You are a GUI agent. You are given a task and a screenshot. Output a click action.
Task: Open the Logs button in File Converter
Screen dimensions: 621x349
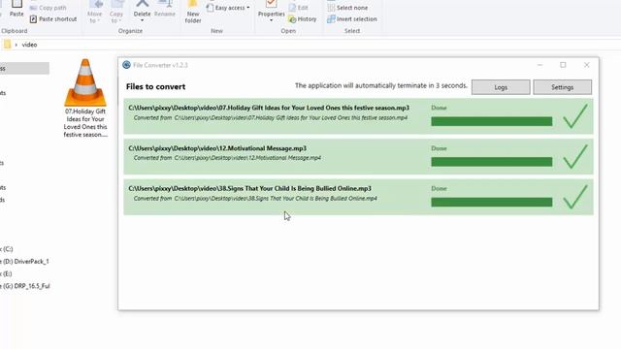(501, 87)
